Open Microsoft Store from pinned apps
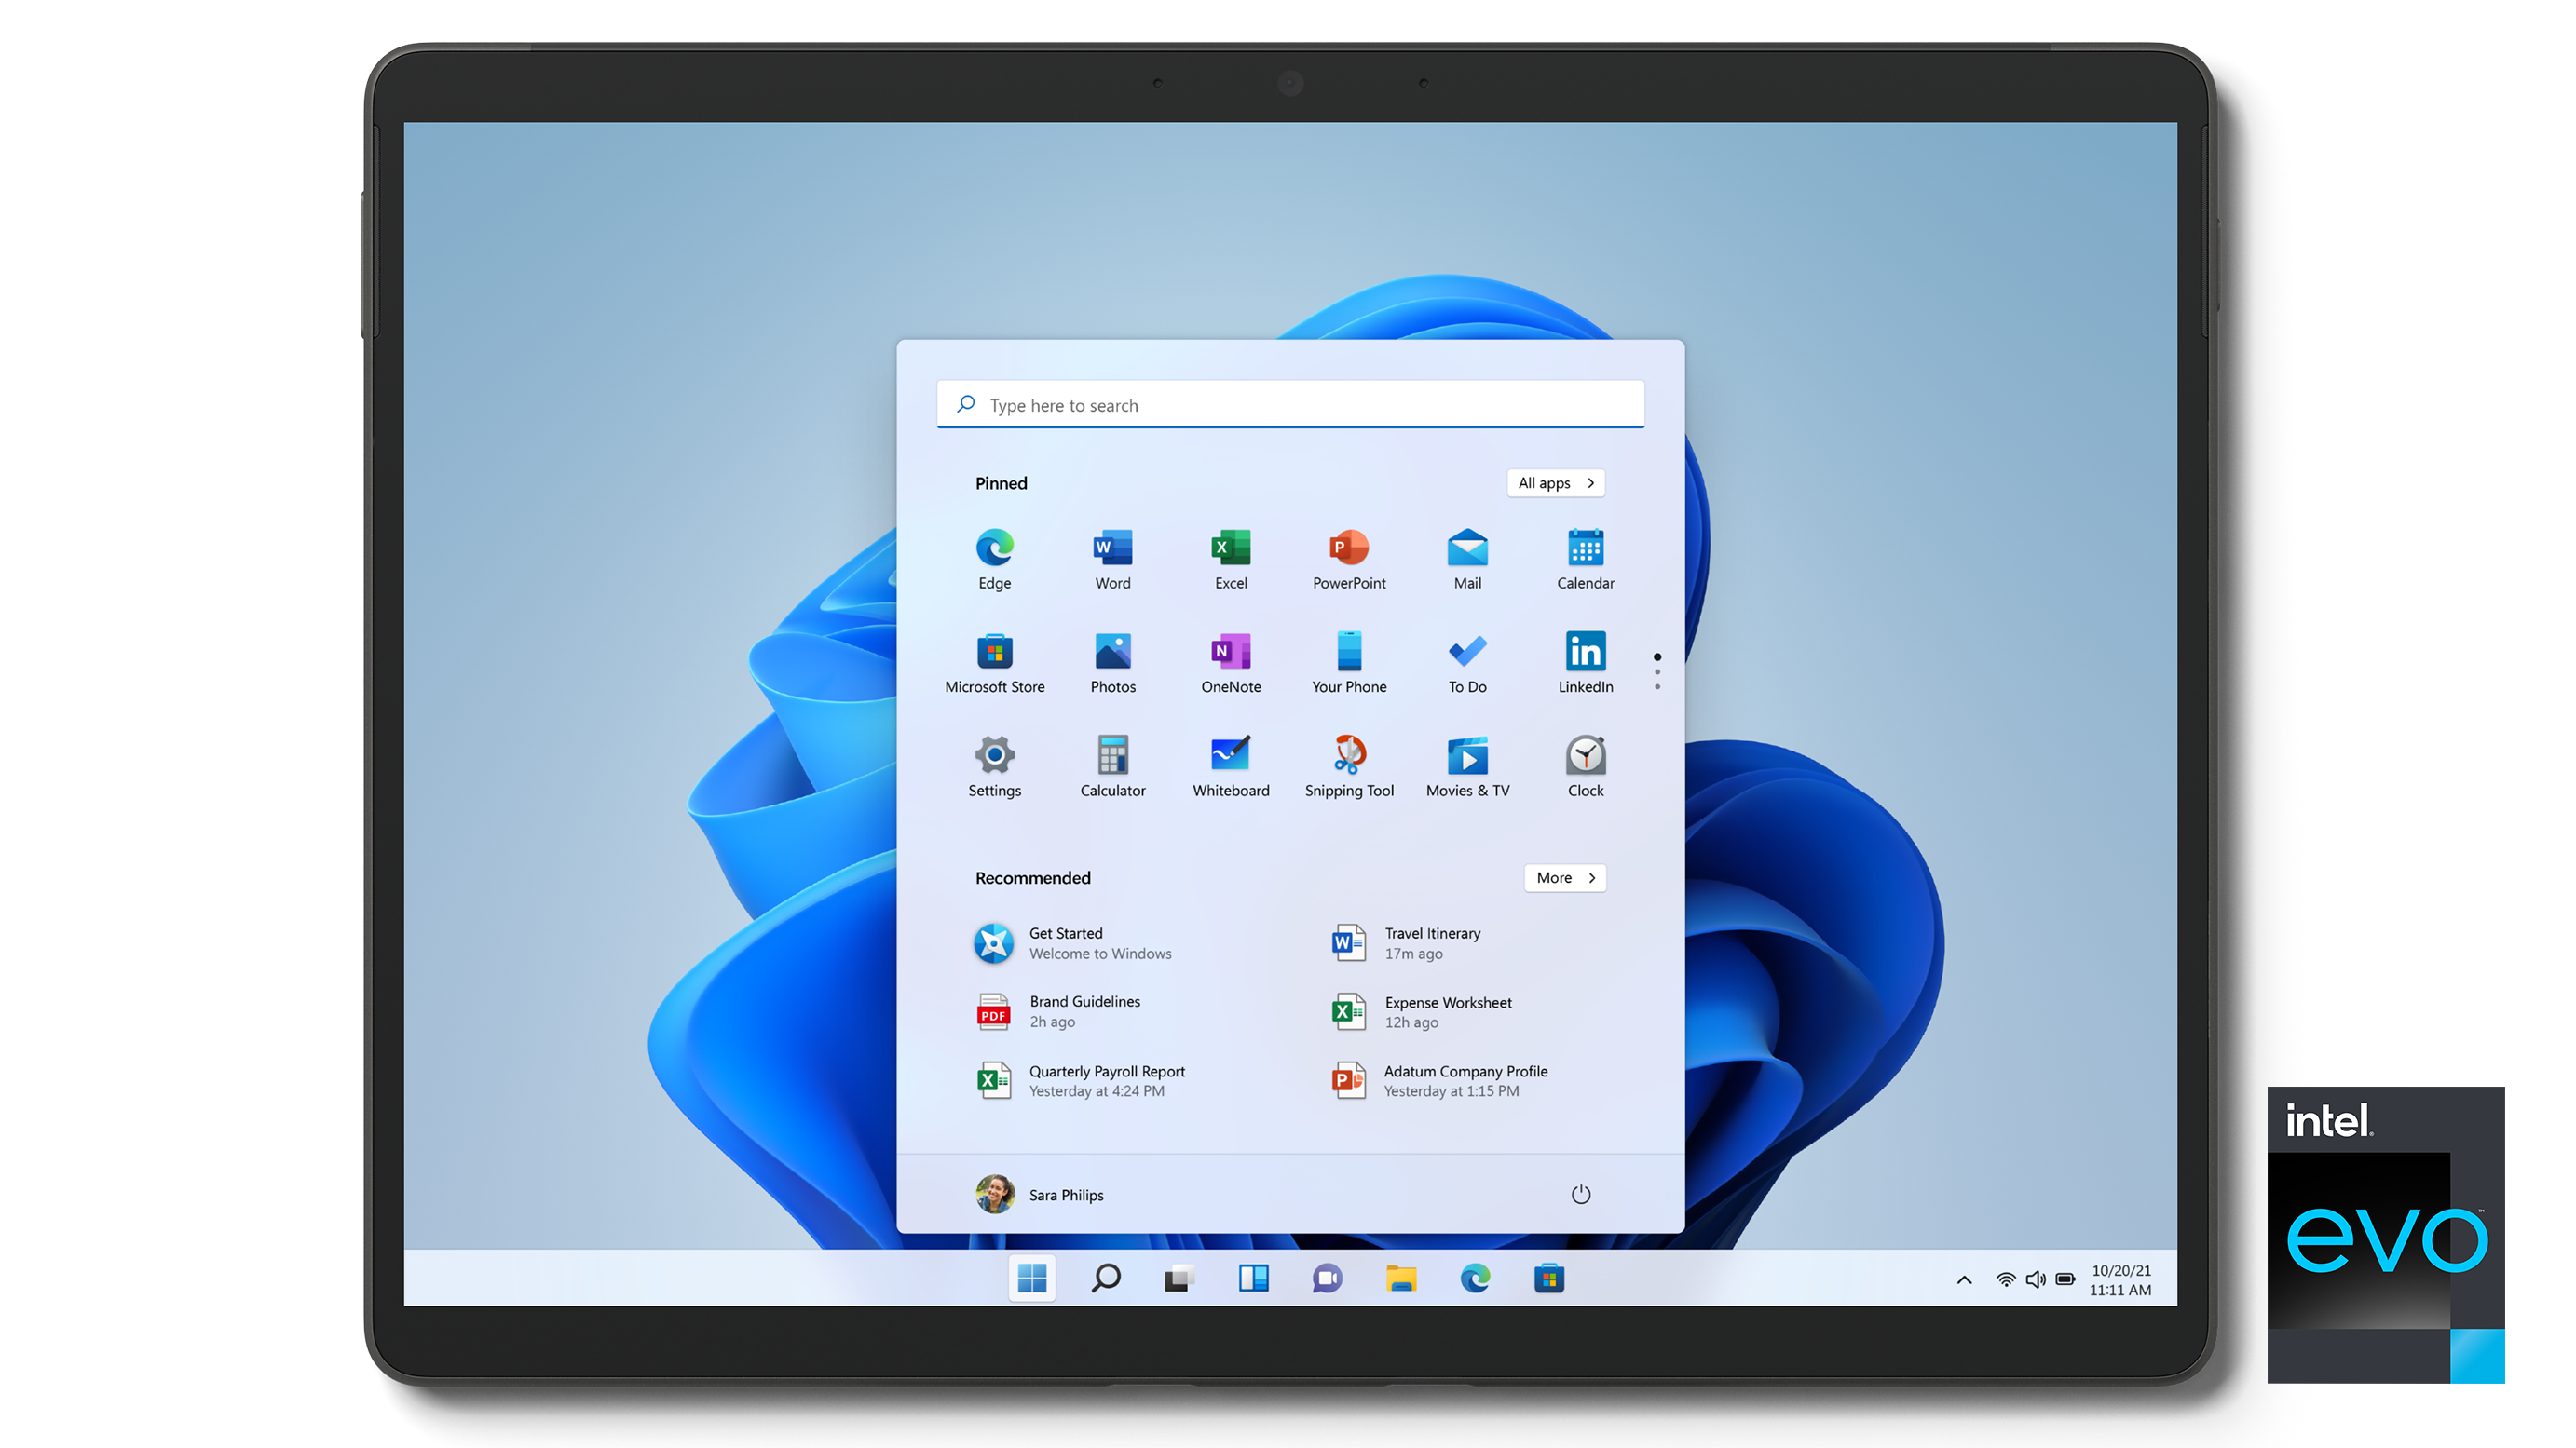 click(994, 663)
